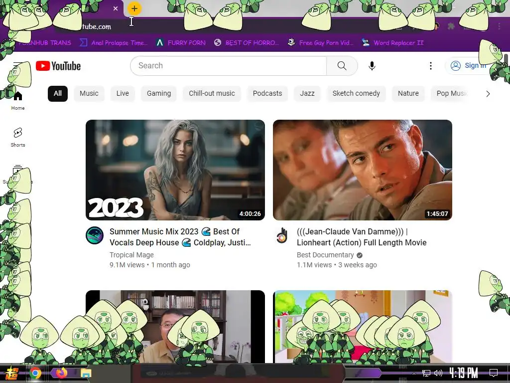Click the 4:00:26 duration badge
This screenshot has height=383, width=510.
click(x=250, y=214)
